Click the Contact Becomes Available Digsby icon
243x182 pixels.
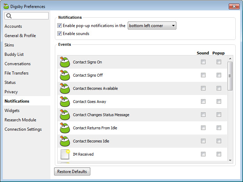click(x=65, y=88)
